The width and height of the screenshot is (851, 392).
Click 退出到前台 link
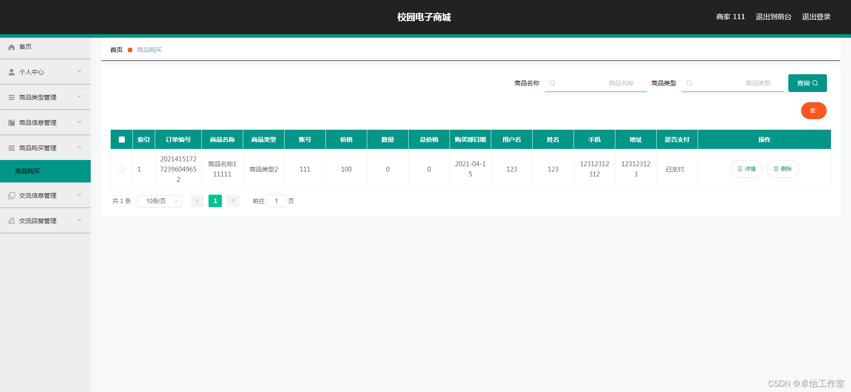pos(774,17)
